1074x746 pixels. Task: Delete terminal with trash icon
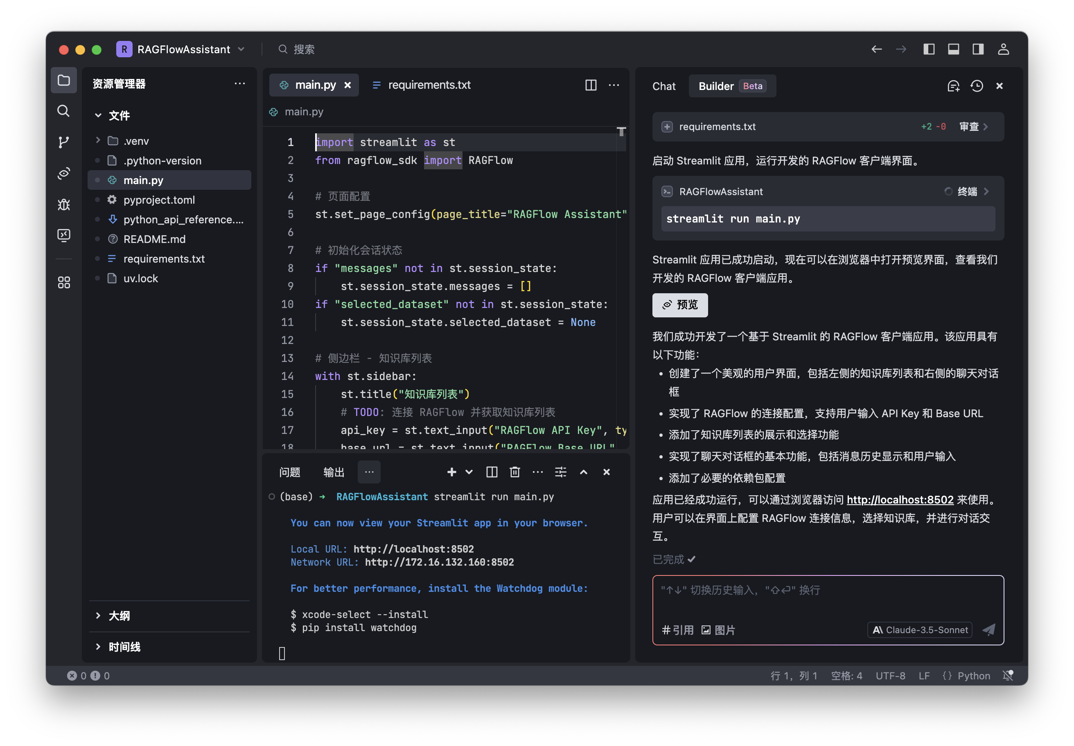click(x=514, y=472)
